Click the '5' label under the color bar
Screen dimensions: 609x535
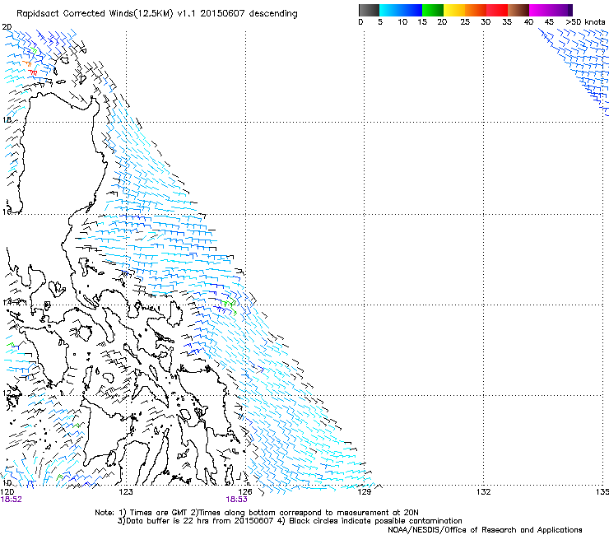point(380,22)
